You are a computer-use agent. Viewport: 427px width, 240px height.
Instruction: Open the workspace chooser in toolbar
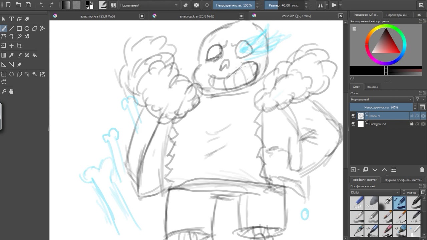pyautogui.click(x=421, y=5)
